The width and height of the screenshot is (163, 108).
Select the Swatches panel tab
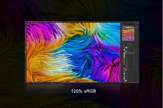tap(124, 25)
